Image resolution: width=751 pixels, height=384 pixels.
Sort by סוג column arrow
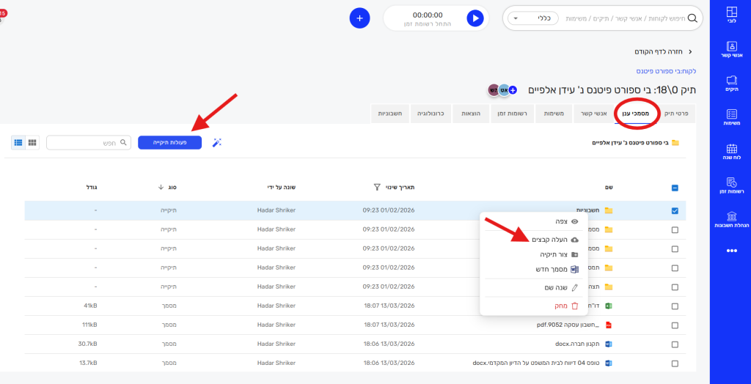tap(161, 187)
